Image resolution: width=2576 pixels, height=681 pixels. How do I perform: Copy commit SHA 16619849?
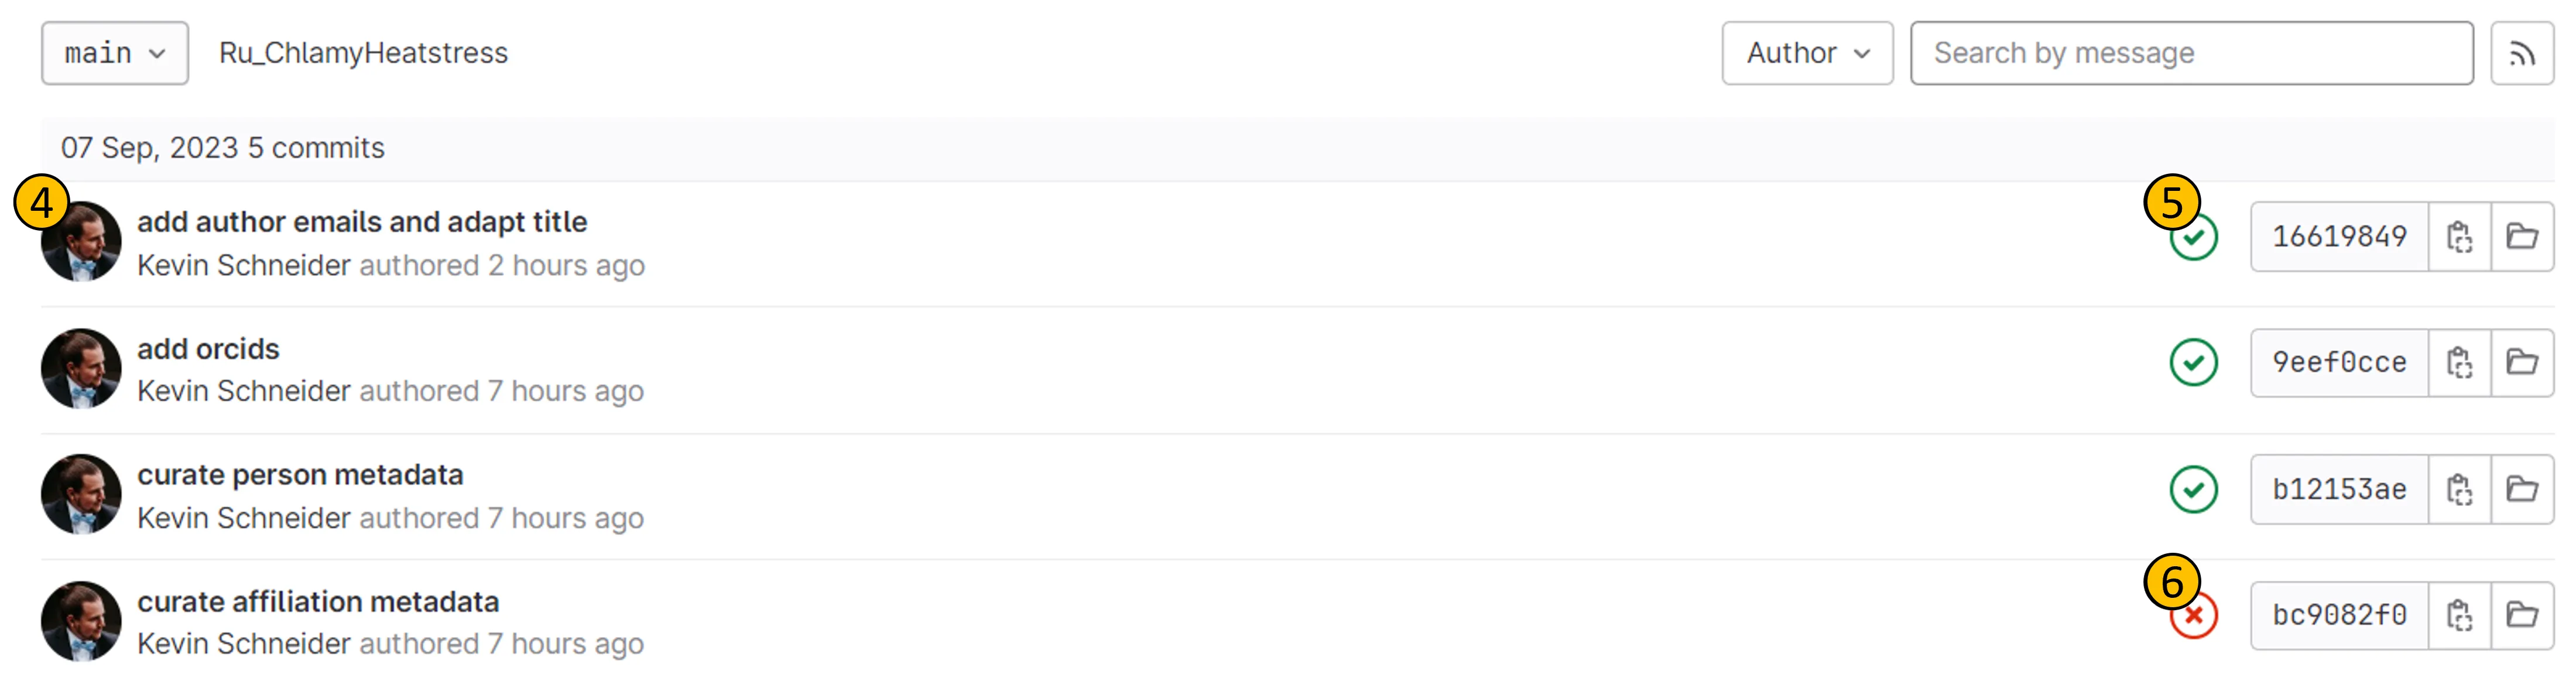[x=2459, y=237]
